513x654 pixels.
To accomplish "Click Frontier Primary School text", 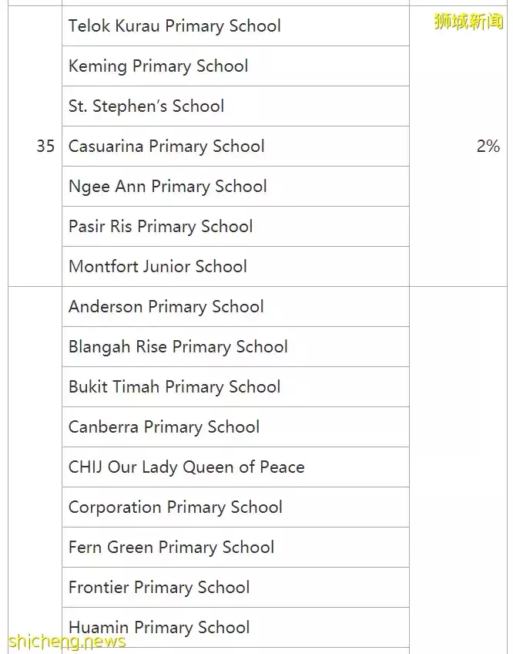I will (159, 588).
